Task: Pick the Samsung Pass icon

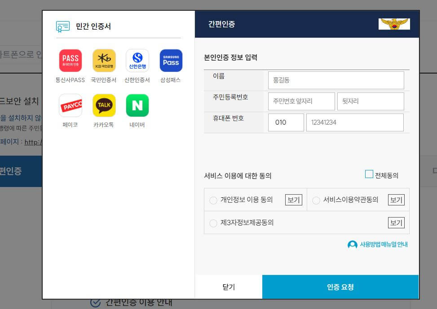Action: (171, 61)
